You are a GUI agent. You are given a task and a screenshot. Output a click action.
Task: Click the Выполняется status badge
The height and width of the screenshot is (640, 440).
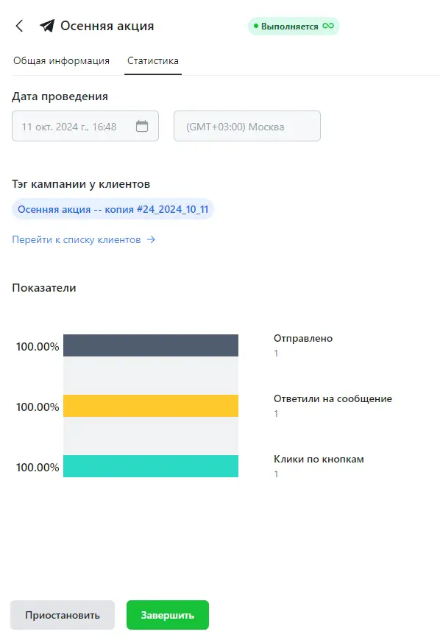294,26
